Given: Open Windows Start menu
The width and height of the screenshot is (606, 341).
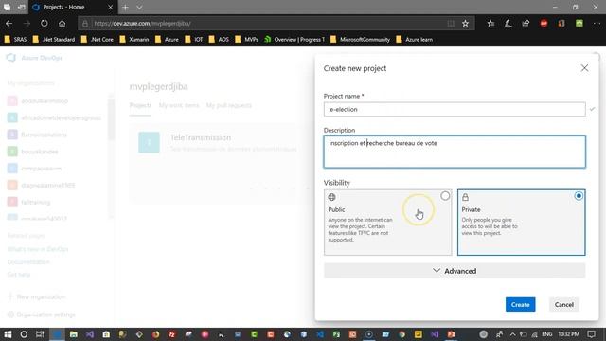Looking at the screenshot, I should tap(8, 334).
